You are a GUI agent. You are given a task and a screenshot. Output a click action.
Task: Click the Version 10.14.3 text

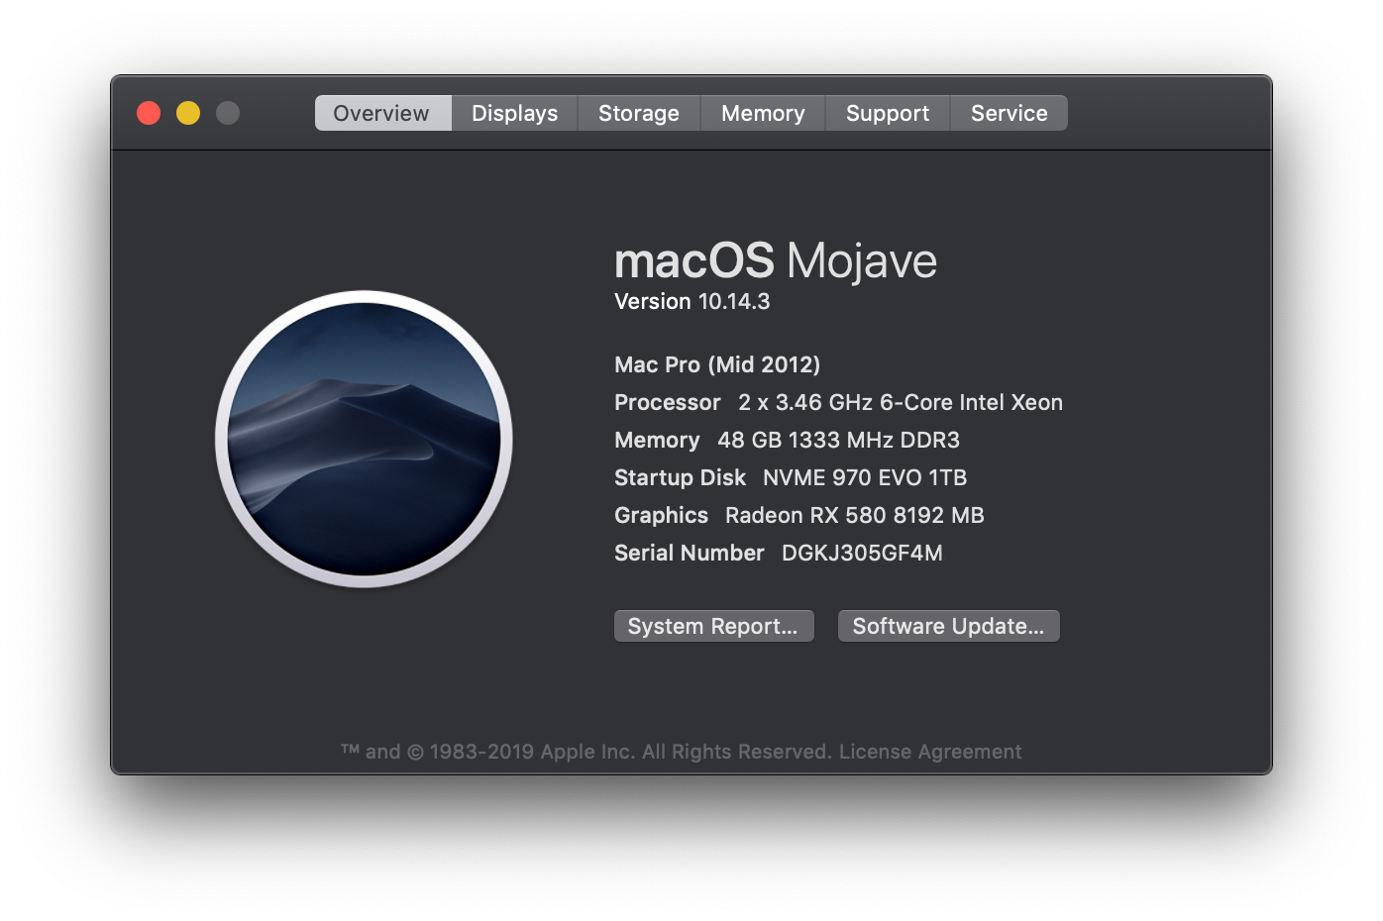(691, 302)
